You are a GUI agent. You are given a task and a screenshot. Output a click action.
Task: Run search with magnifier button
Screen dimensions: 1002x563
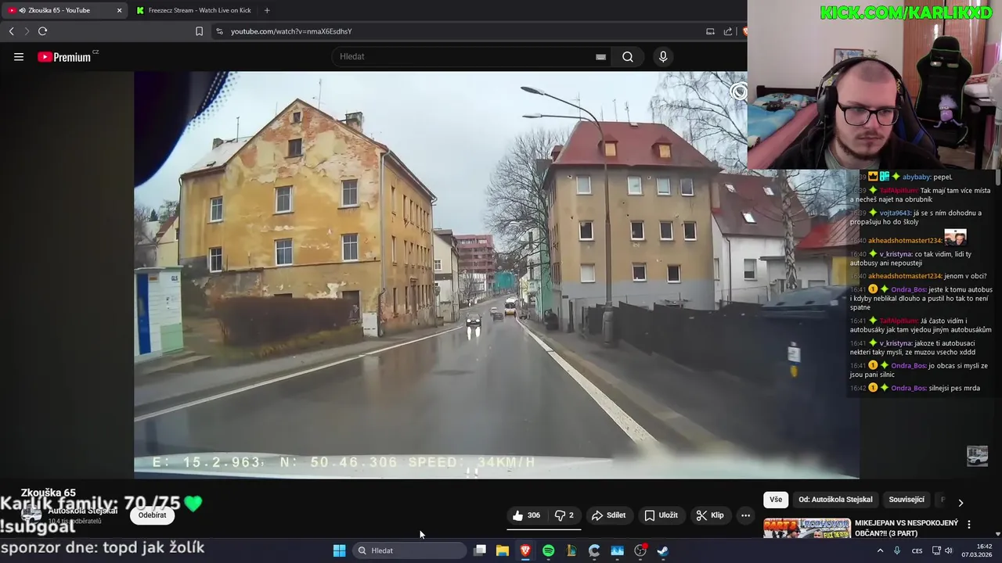click(628, 56)
